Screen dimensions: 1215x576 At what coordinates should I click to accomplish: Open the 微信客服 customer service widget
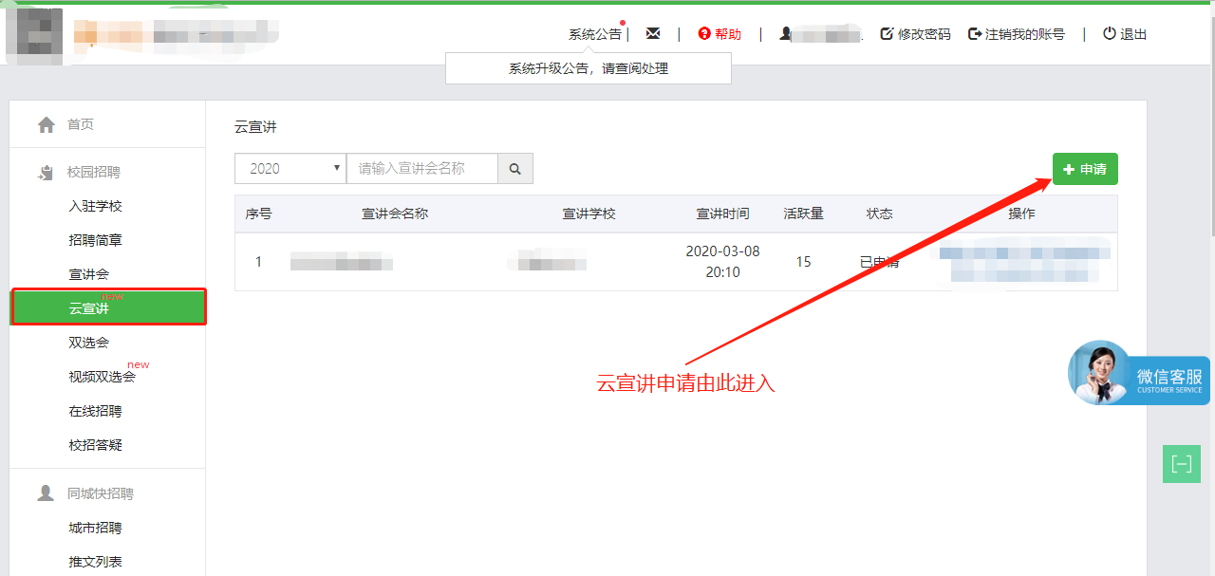pos(1139,374)
